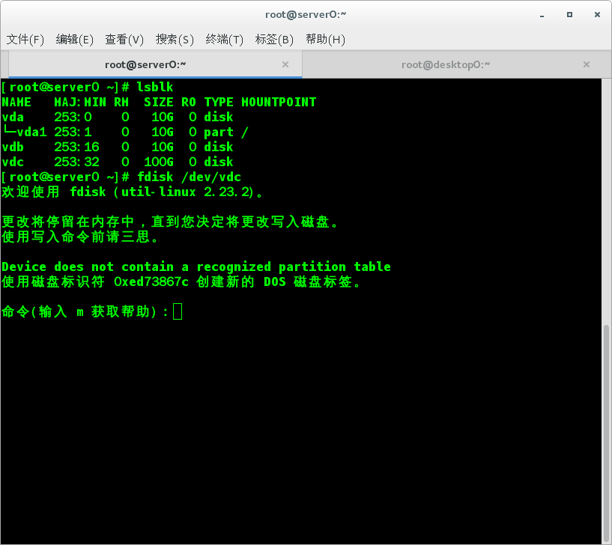Click the '使用写入命令前请三思' warning line
The image size is (612, 545).
[80, 237]
